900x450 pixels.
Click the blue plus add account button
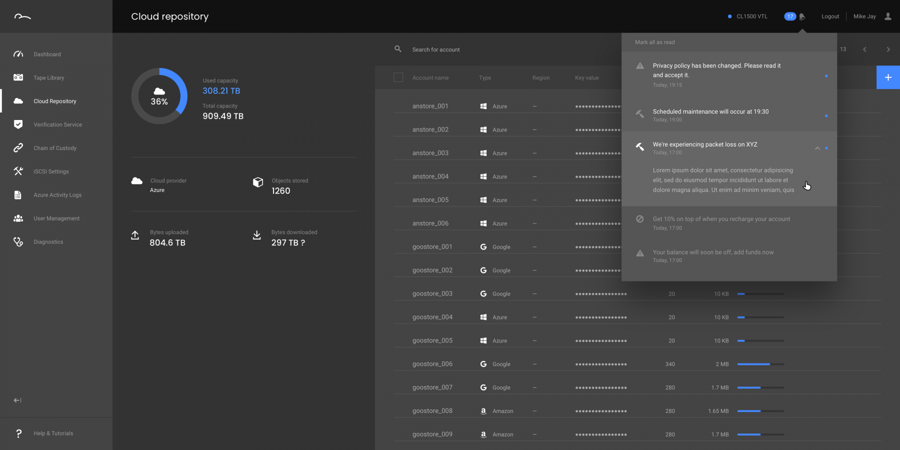pos(888,77)
